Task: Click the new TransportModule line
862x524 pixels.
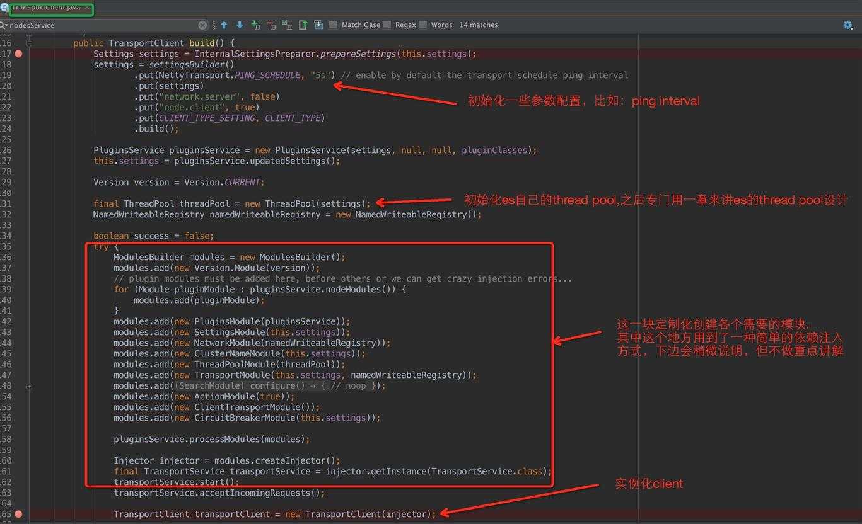Action: tap(295, 375)
